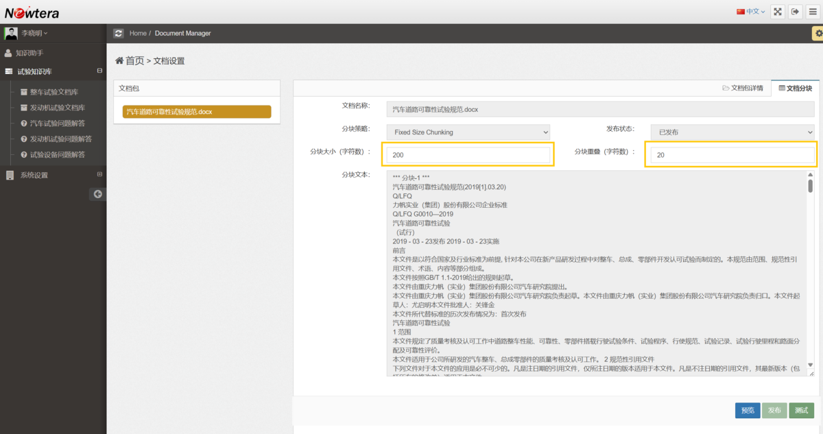823x434 pixels.
Task: Go to the Home breadcrumb
Action: pos(138,33)
